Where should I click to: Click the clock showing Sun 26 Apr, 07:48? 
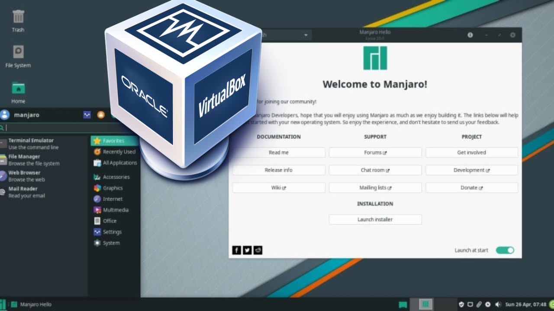coord(525,305)
